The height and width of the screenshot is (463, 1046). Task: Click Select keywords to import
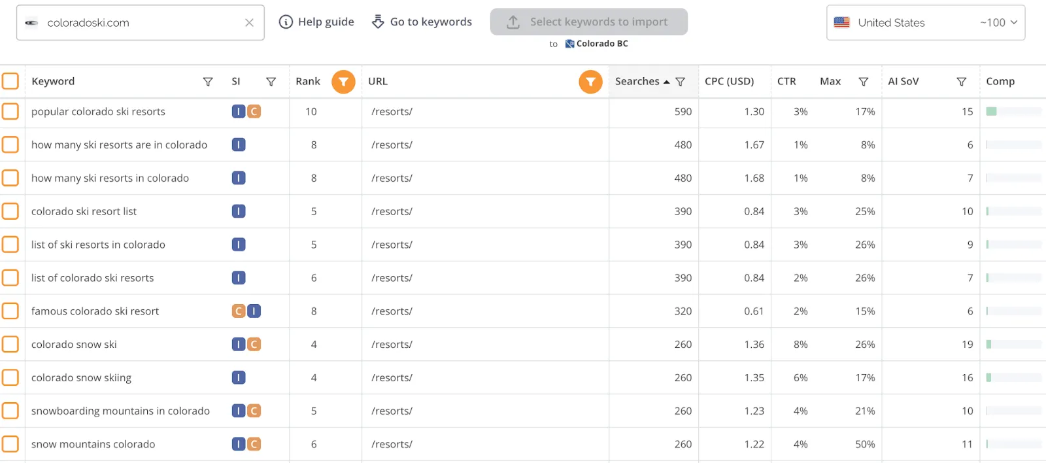pos(588,21)
